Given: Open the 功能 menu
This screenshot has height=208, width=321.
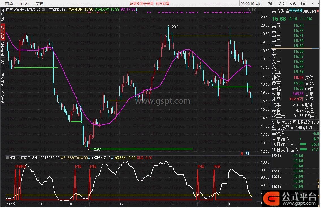Looking at the screenshot, I should coord(271,3).
